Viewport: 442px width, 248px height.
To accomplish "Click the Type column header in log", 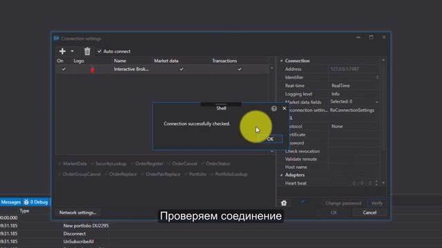I will coord(24,211).
